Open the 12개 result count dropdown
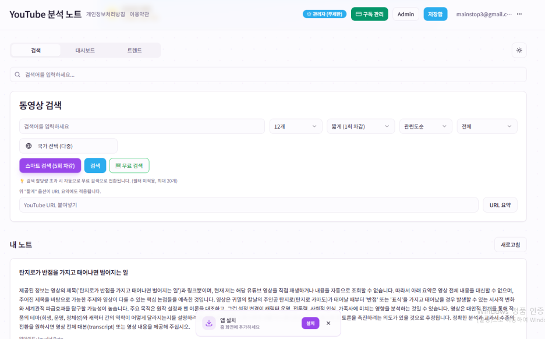Screen dimensions: 545x339 pyautogui.click(x=295, y=126)
